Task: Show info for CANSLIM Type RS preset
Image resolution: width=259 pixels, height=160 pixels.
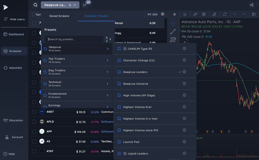Action: [184, 48]
